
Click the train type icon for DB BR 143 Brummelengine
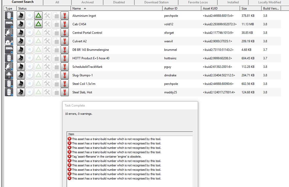[x=9, y=50]
